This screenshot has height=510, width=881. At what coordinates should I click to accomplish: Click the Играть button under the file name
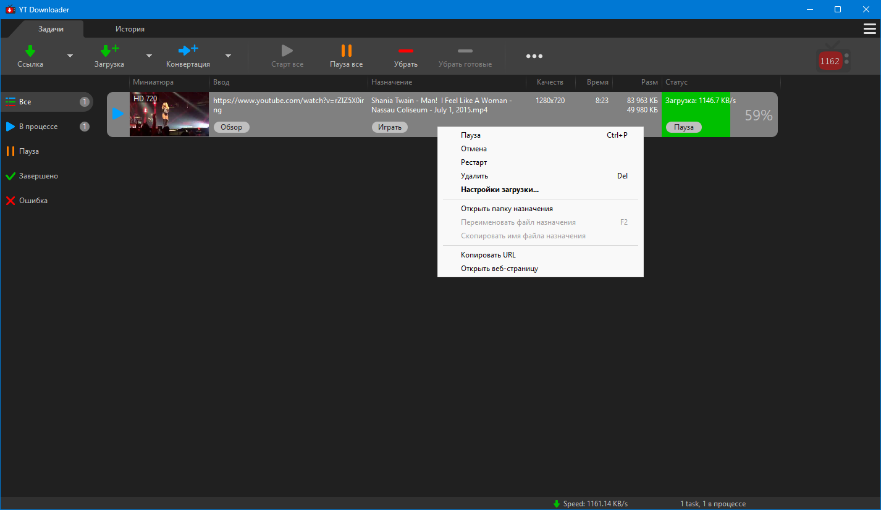point(390,127)
